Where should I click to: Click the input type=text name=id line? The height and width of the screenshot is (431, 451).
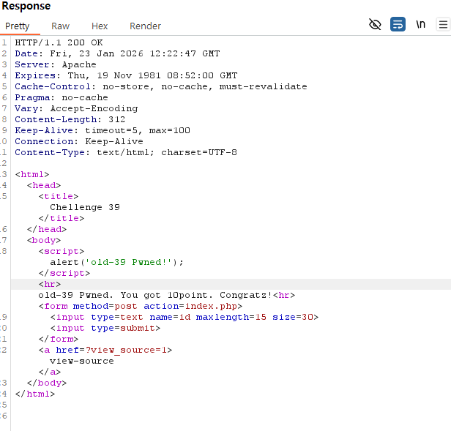click(184, 317)
